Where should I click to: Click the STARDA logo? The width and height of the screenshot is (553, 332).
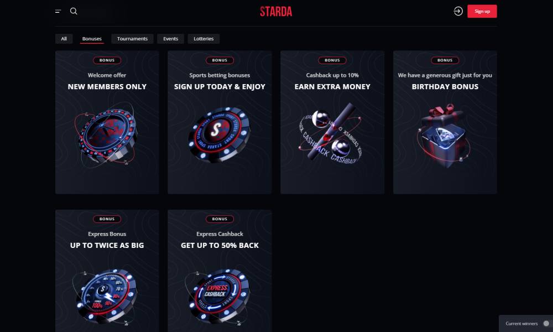pos(276,11)
